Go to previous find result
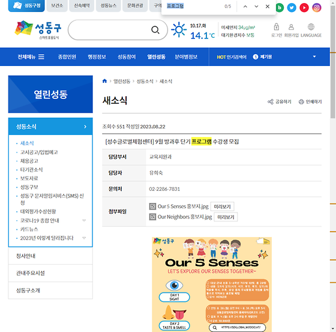Screen dimensions: 336x332 pyautogui.click(x=245, y=7)
